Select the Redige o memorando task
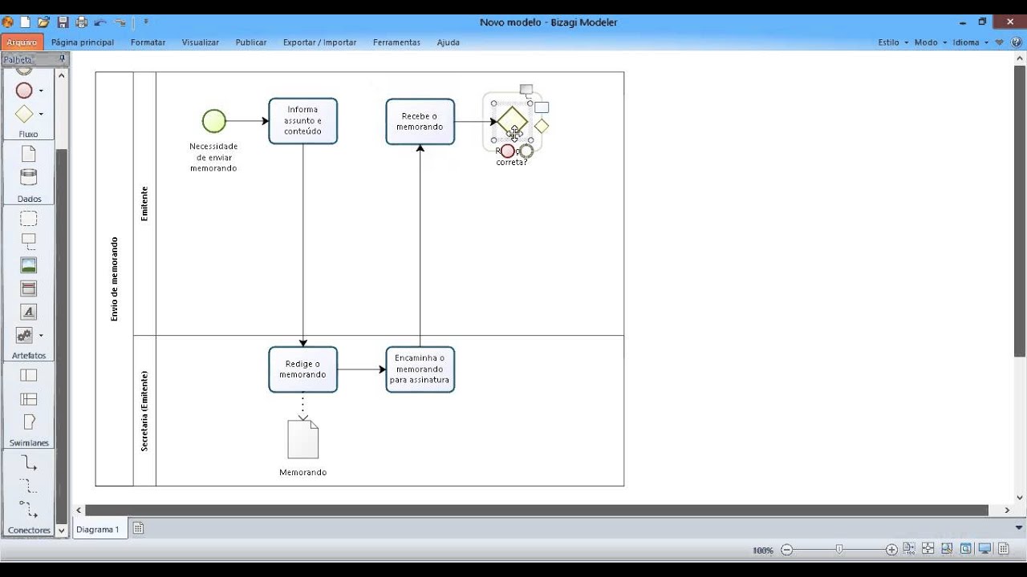1027x577 pixels. coord(302,369)
